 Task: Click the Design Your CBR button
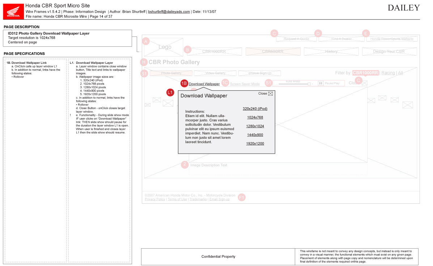pos(389,51)
